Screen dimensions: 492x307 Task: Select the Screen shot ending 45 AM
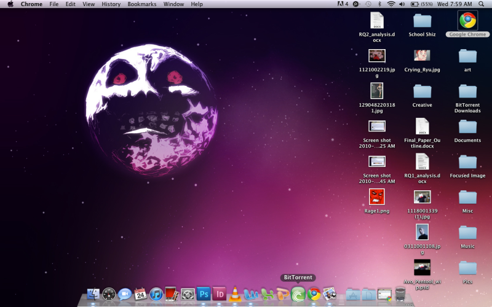(x=377, y=161)
